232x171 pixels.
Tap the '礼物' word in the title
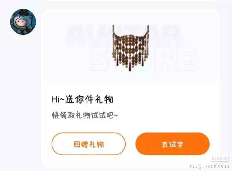(x=104, y=99)
